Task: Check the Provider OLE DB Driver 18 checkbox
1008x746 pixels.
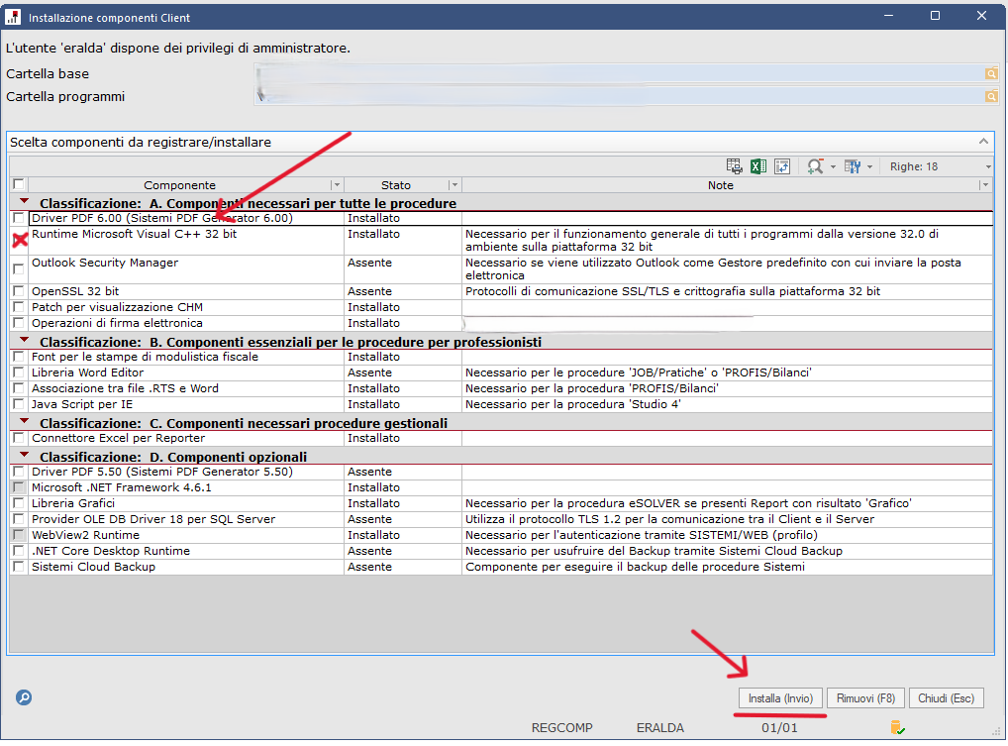Action: click(x=19, y=519)
